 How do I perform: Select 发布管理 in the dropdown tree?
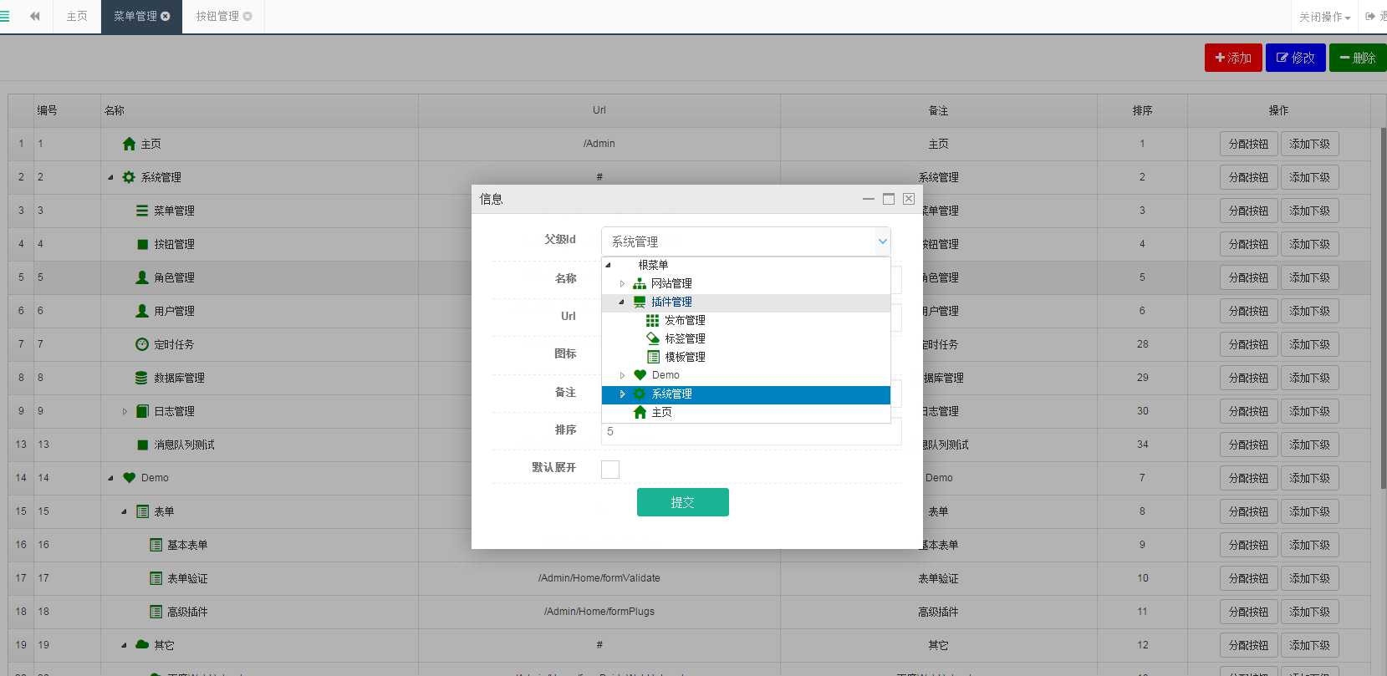coord(685,320)
